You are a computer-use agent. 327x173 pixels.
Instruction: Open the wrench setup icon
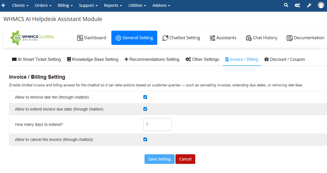[x=309, y=5]
